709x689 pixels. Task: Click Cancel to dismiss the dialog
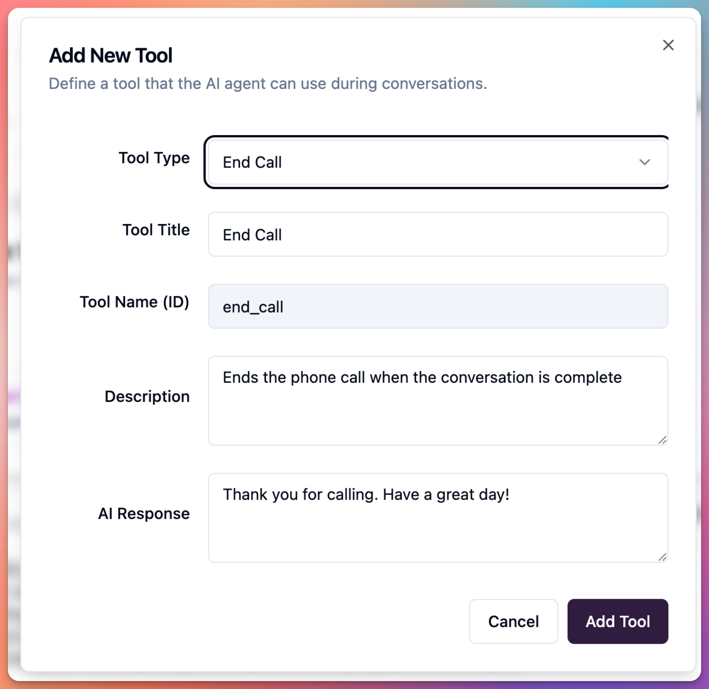tap(513, 621)
